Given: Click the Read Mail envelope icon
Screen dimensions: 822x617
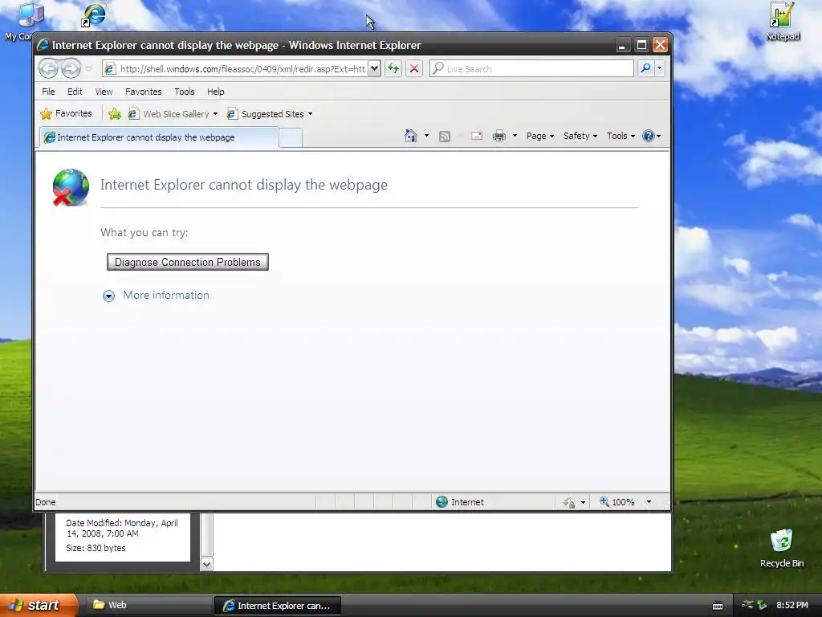Looking at the screenshot, I should coord(477,136).
